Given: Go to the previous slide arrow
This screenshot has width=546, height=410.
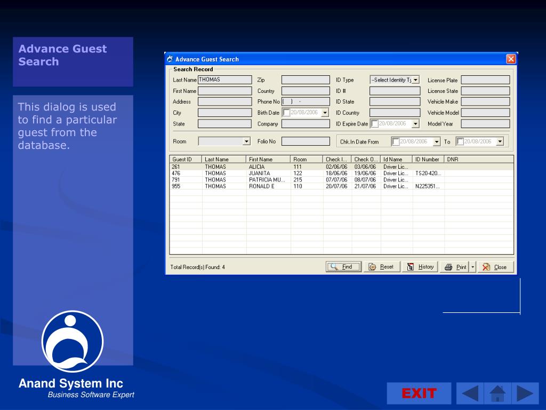Looking at the screenshot, I should (470, 393).
